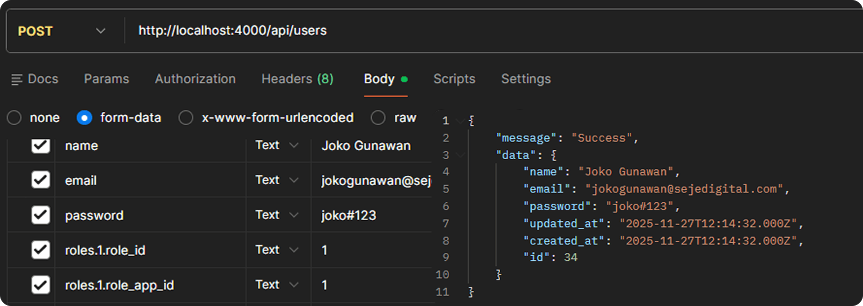
Task: Open Text type dropdown for roles.1.role_app_id
Action: coord(277,284)
